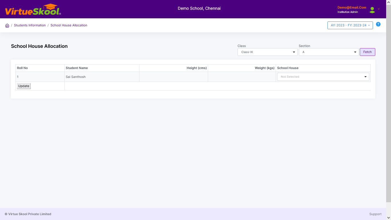Open the Section dropdown showing A
The image size is (391, 220).
click(x=329, y=52)
